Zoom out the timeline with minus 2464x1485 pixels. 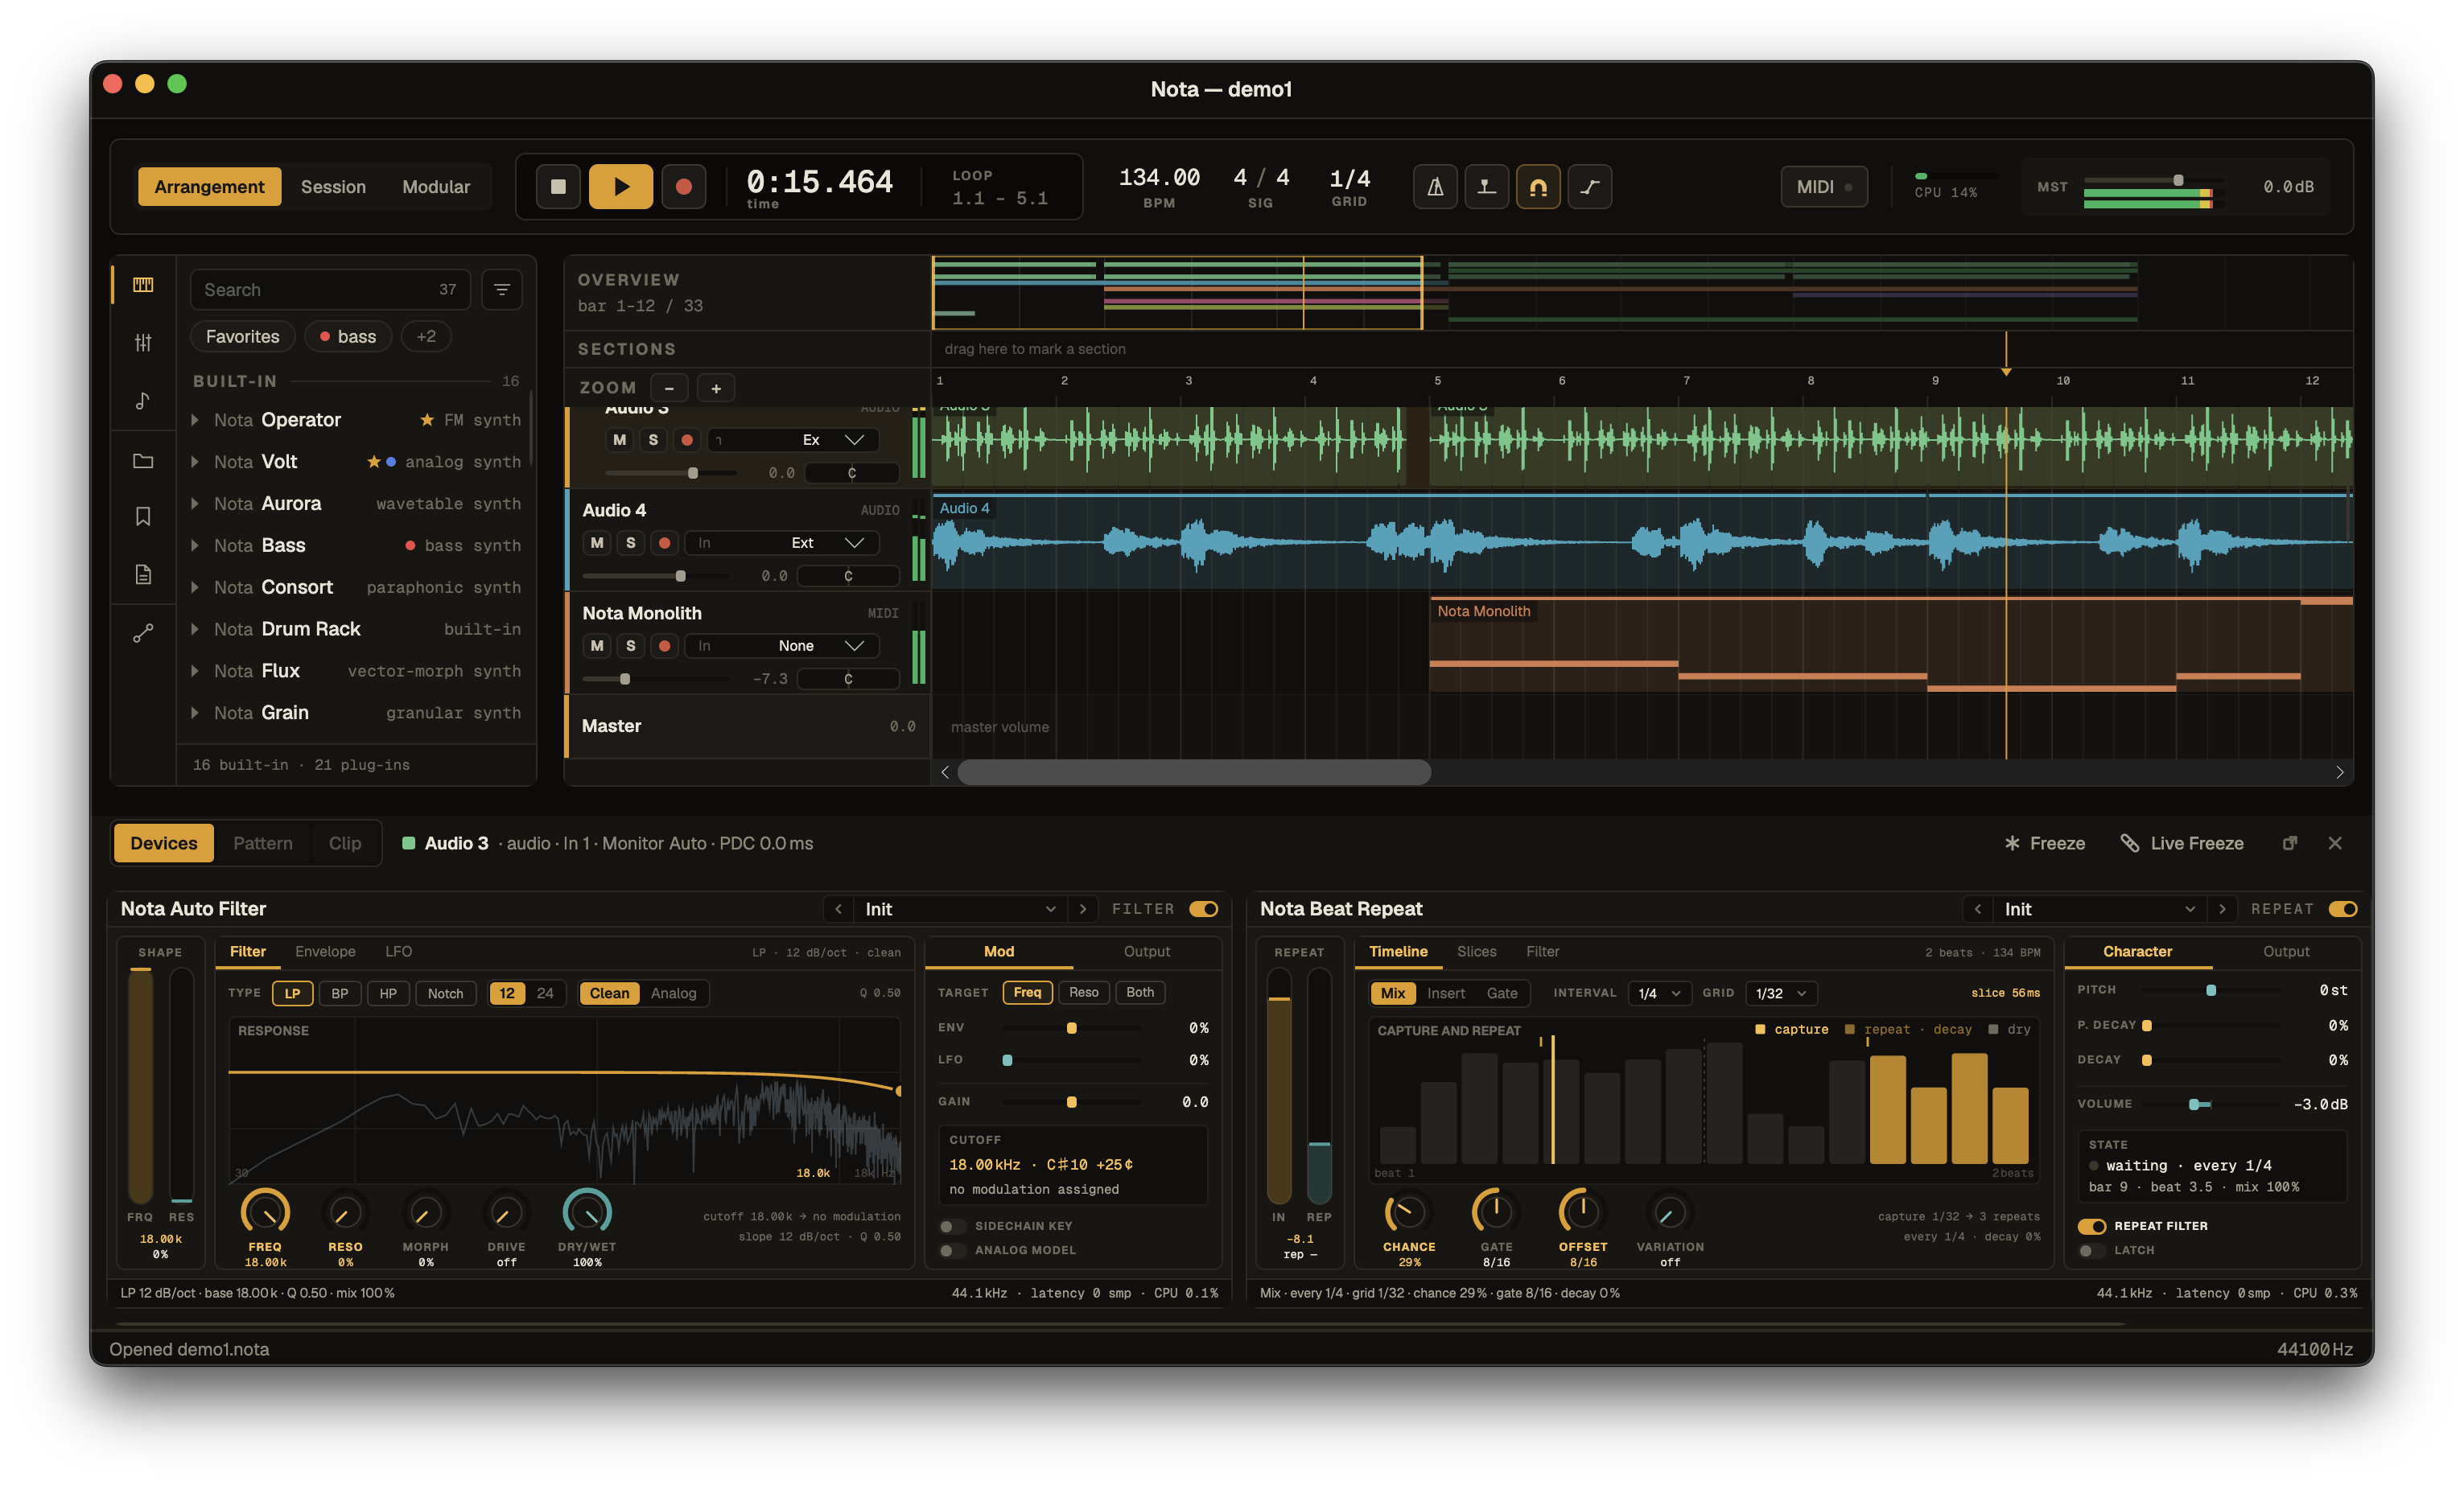[670, 388]
